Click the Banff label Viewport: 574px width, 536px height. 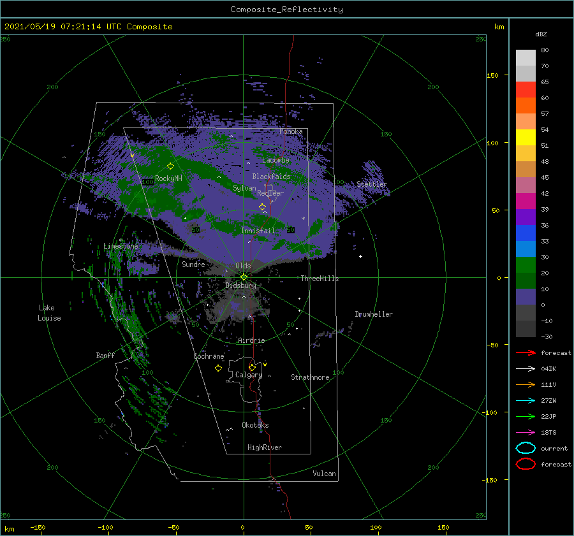[105, 355]
